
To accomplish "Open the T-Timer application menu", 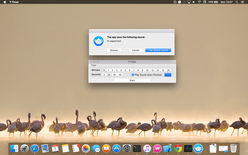I will click(14, 2).
